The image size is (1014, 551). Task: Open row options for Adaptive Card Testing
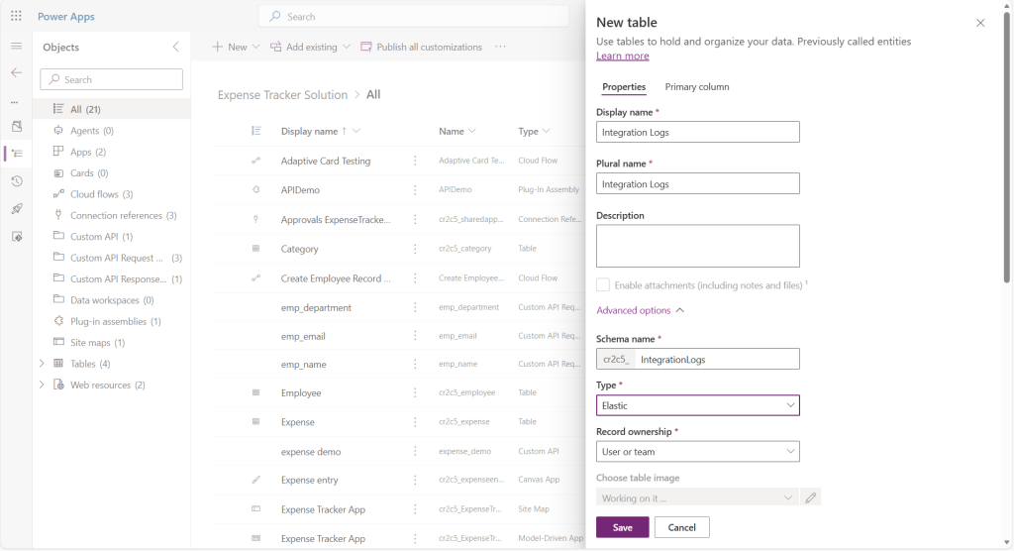[x=415, y=161]
